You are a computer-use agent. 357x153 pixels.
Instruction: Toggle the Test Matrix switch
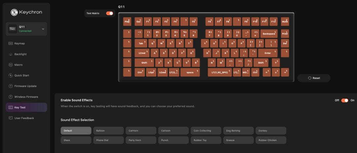point(109,14)
